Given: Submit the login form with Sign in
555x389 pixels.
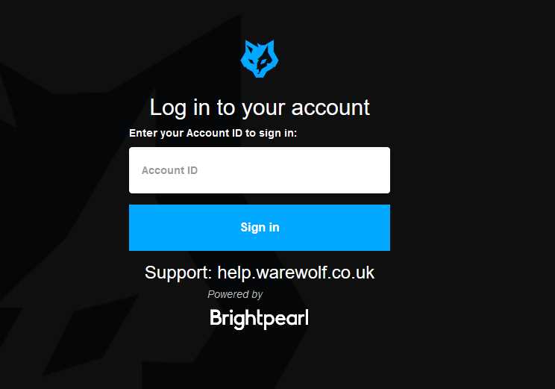Looking at the screenshot, I should point(260,228).
